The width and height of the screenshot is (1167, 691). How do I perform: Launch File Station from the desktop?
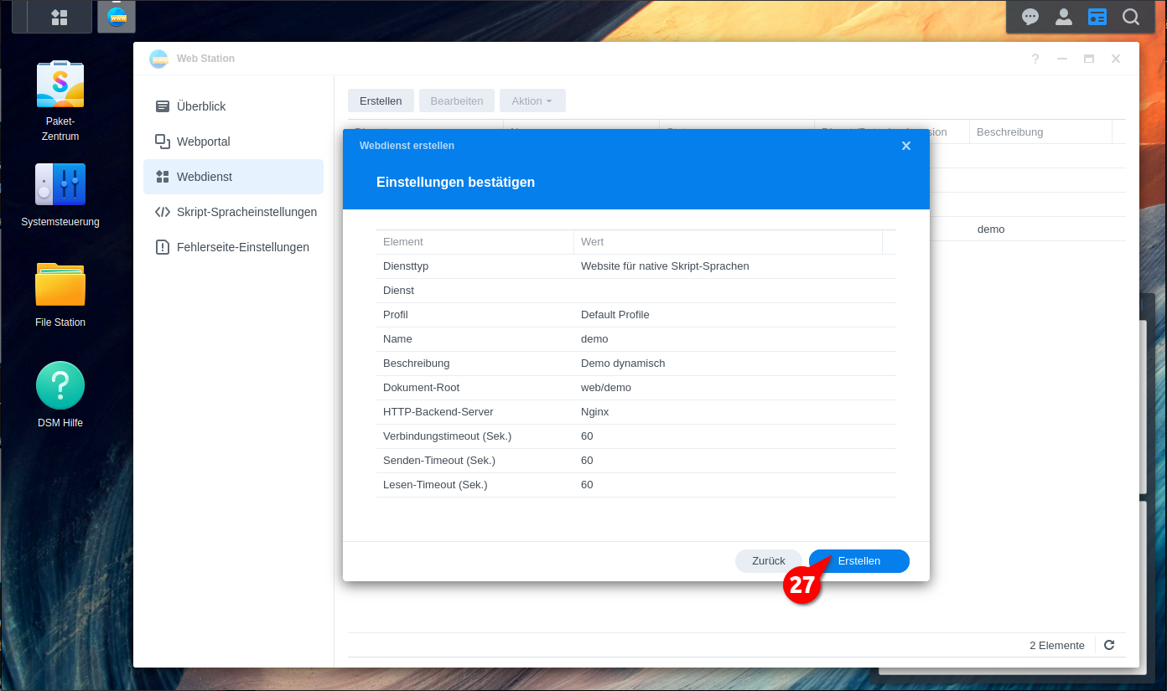point(60,285)
